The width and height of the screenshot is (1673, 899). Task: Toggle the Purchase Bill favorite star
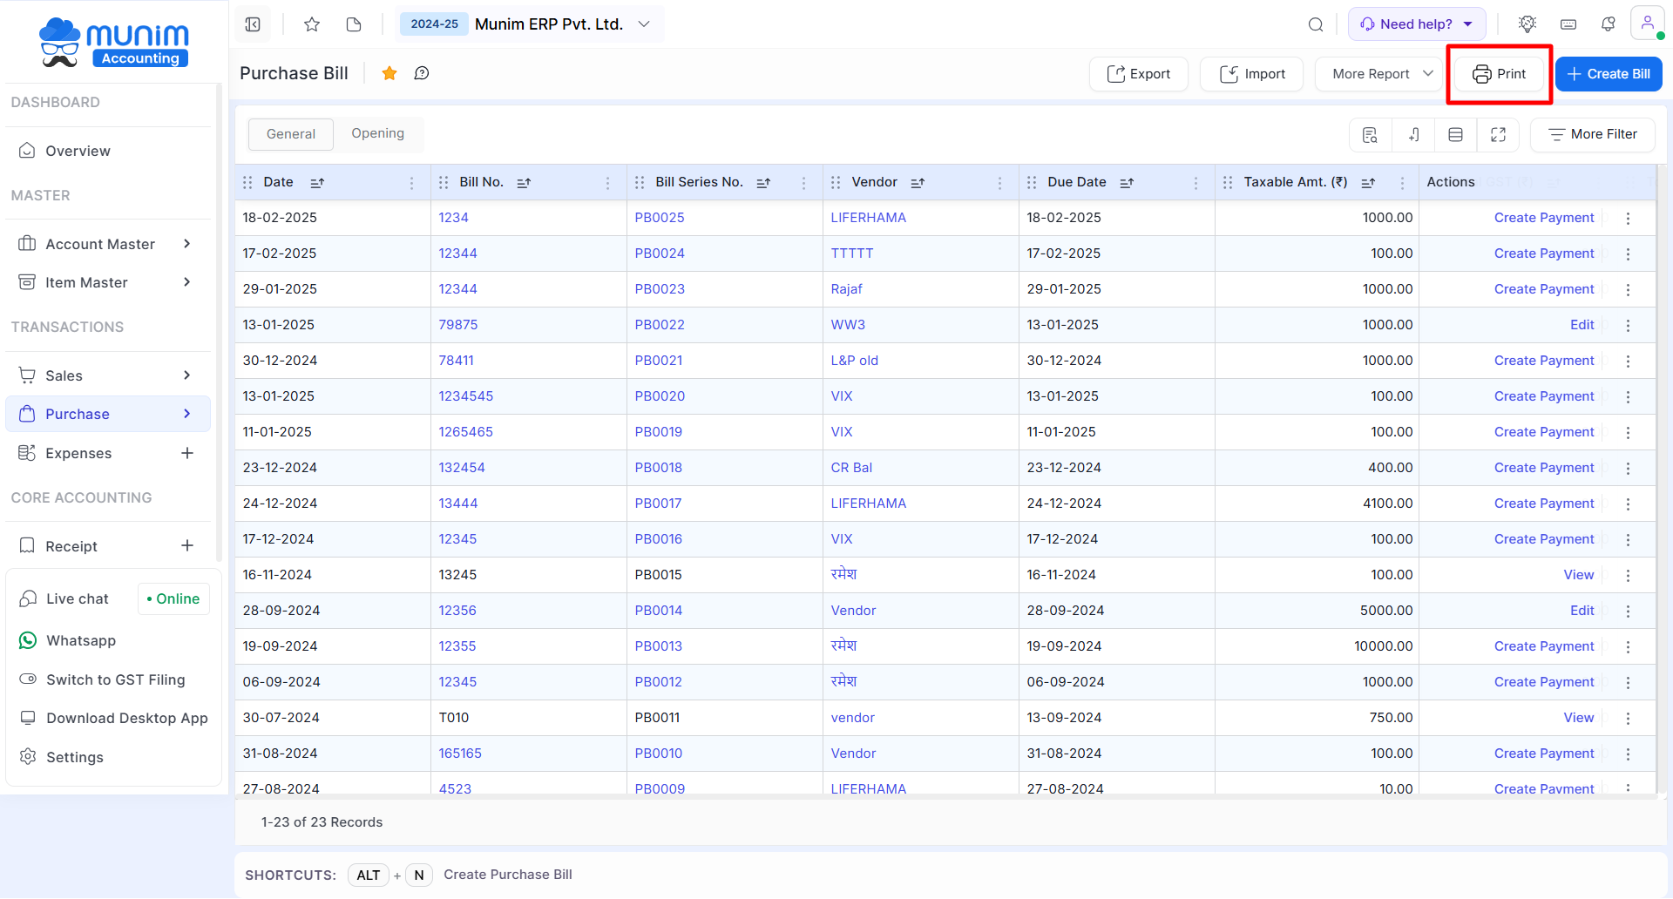[x=389, y=73]
